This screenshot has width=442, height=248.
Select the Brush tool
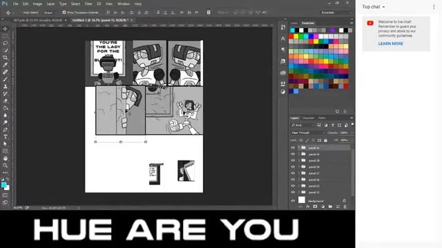5,79
